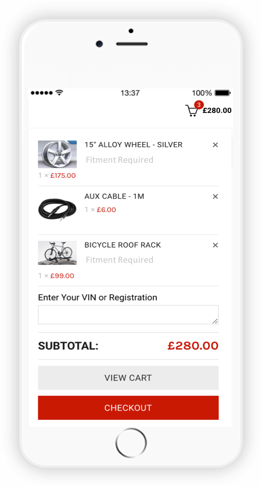The image size is (262, 487).
Task: Remove the Bicycle Roof Rack item
Action: click(215, 245)
